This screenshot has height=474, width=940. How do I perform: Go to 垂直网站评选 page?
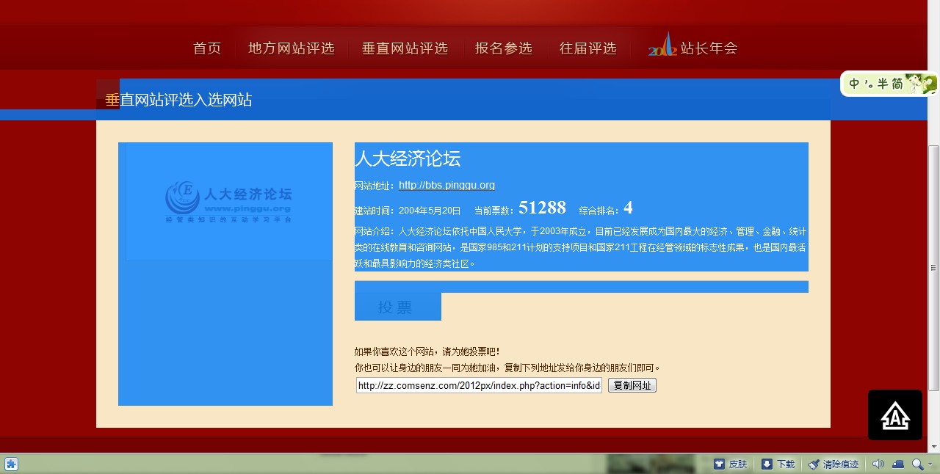point(405,48)
